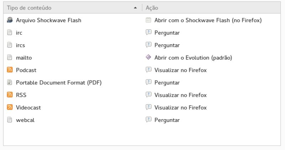Click the sort arrow in Tipo de conteúdo header
The image size is (285, 150).
[x=135, y=7]
